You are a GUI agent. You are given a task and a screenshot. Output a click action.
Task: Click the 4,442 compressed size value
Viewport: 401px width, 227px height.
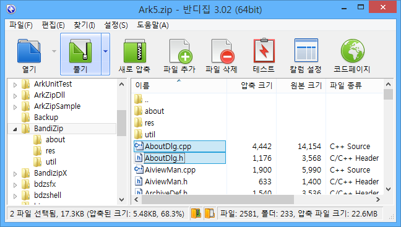(262, 146)
